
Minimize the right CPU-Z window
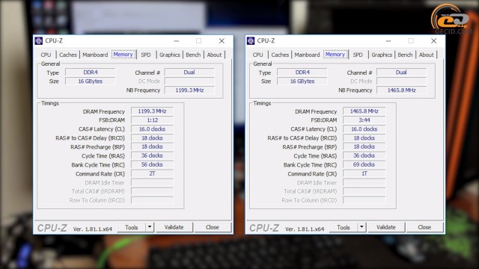pyautogui.click(x=388, y=41)
